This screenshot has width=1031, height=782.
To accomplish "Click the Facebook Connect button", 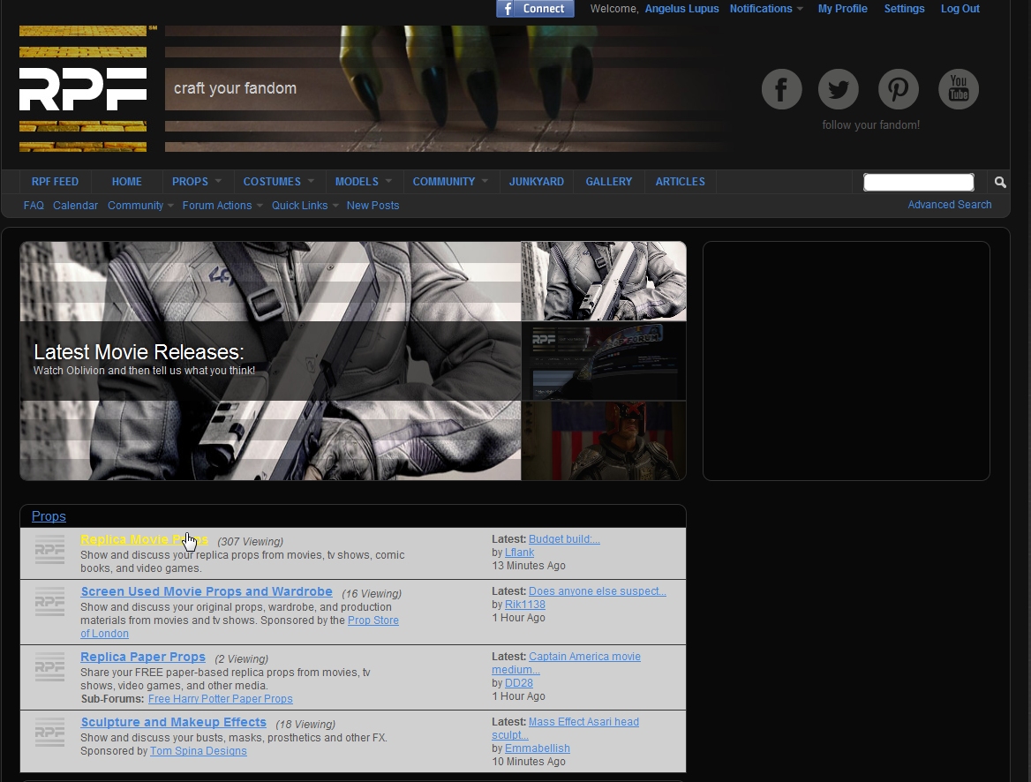I will (535, 9).
